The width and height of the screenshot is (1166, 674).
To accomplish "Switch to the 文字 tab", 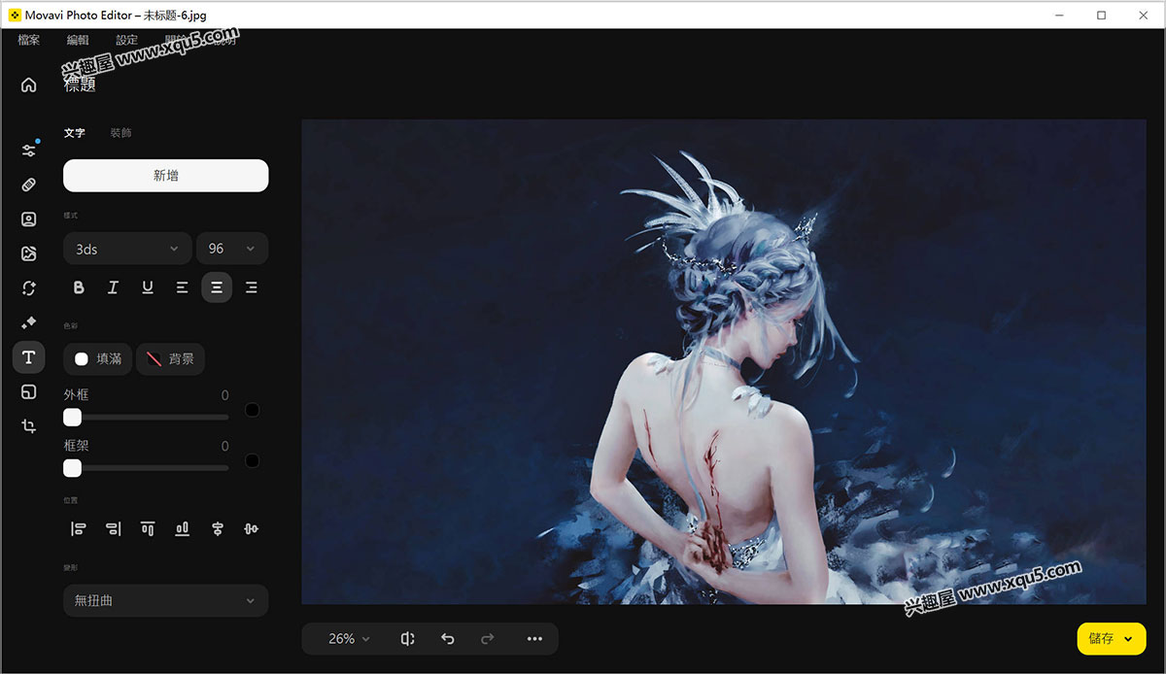I will pos(75,133).
